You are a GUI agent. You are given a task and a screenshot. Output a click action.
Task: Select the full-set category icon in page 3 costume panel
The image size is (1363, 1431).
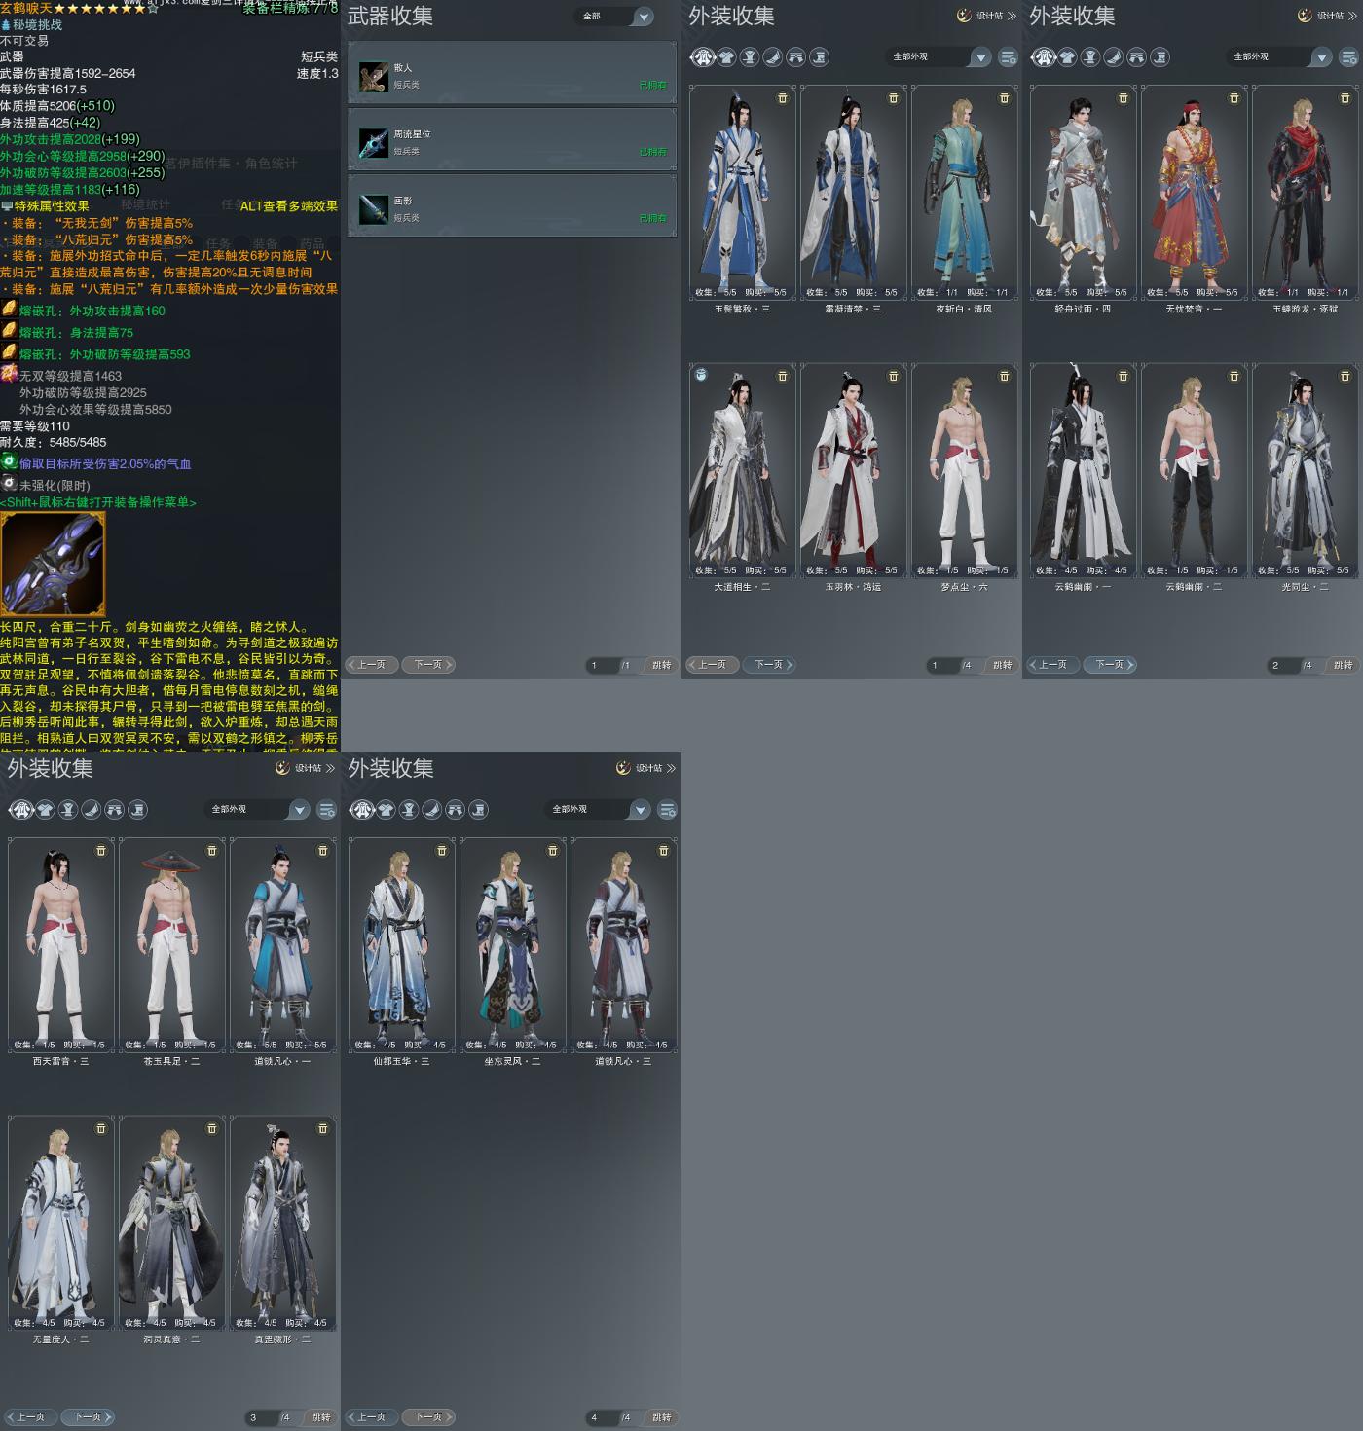[21, 810]
